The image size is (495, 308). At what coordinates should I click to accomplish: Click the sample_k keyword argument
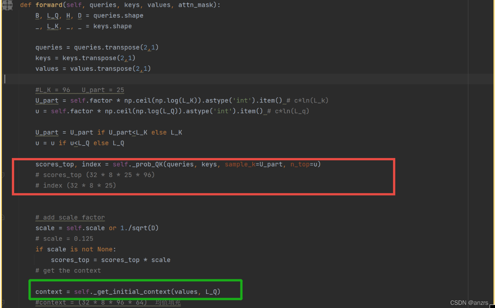(240, 164)
